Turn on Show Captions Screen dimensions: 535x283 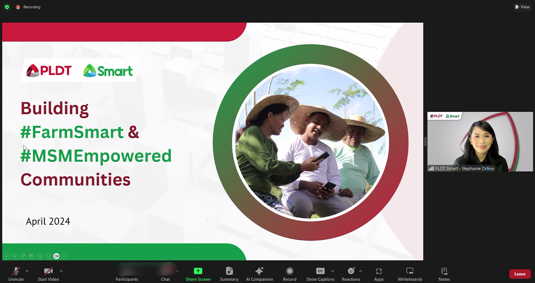(x=320, y=274)
